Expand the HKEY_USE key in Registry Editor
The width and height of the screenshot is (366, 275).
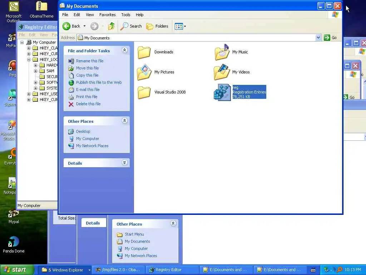point(29,94)
